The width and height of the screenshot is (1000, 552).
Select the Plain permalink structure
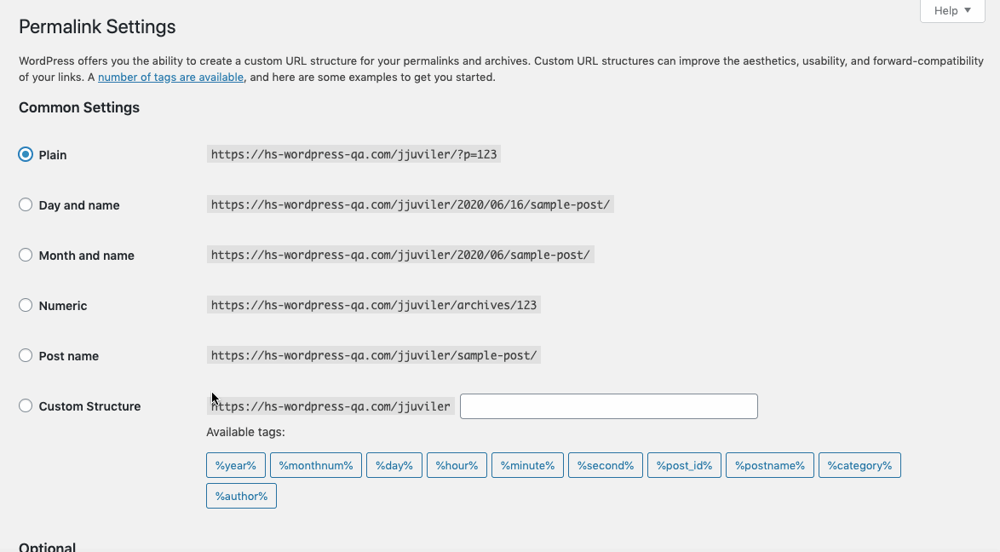[26, 154]
